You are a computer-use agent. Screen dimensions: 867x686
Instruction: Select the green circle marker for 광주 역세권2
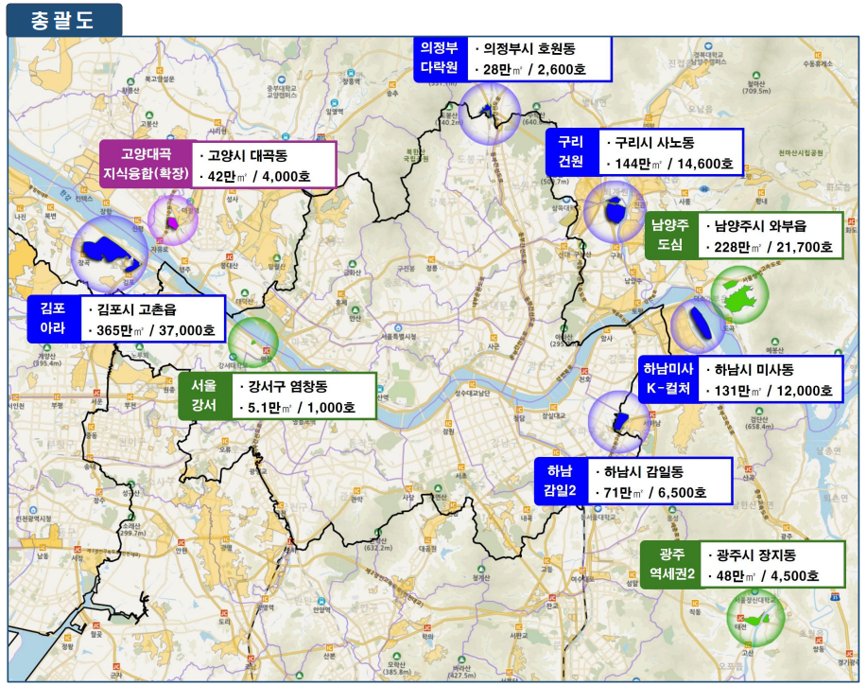[755, 618]
